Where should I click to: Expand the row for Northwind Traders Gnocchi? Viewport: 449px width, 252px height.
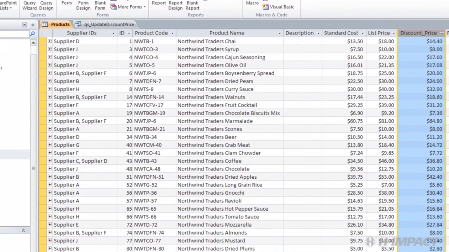click(49, 193)
